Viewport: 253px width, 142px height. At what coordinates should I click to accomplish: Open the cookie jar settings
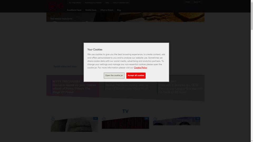(x=114, y=75)
